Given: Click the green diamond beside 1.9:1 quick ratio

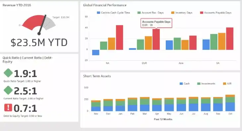Looking at the screenshot, I should (8, 73).
